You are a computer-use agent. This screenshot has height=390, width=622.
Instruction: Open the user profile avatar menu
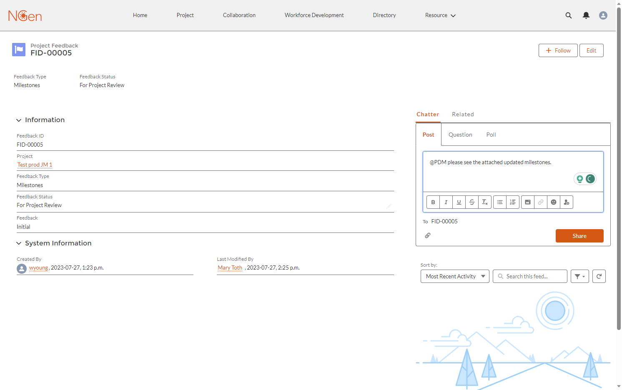[x=603, y=15]
